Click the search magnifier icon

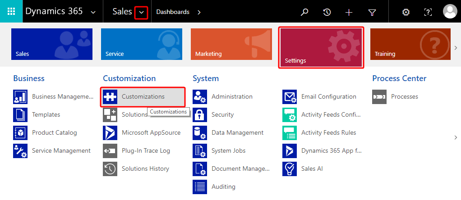(304, 12)
